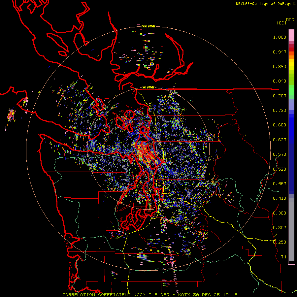Click the 0.413 value on the color scale

pos(280,198)
